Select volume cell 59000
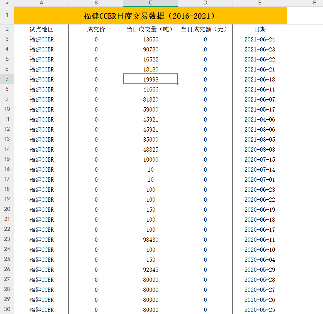The width and height of the screenshot is (323, 314). click(150, 109)
